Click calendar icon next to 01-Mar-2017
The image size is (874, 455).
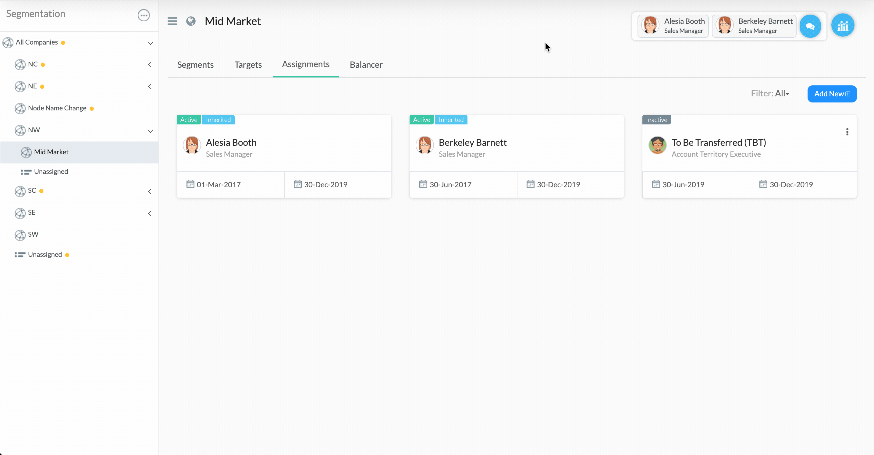click(x=190, y=184)
